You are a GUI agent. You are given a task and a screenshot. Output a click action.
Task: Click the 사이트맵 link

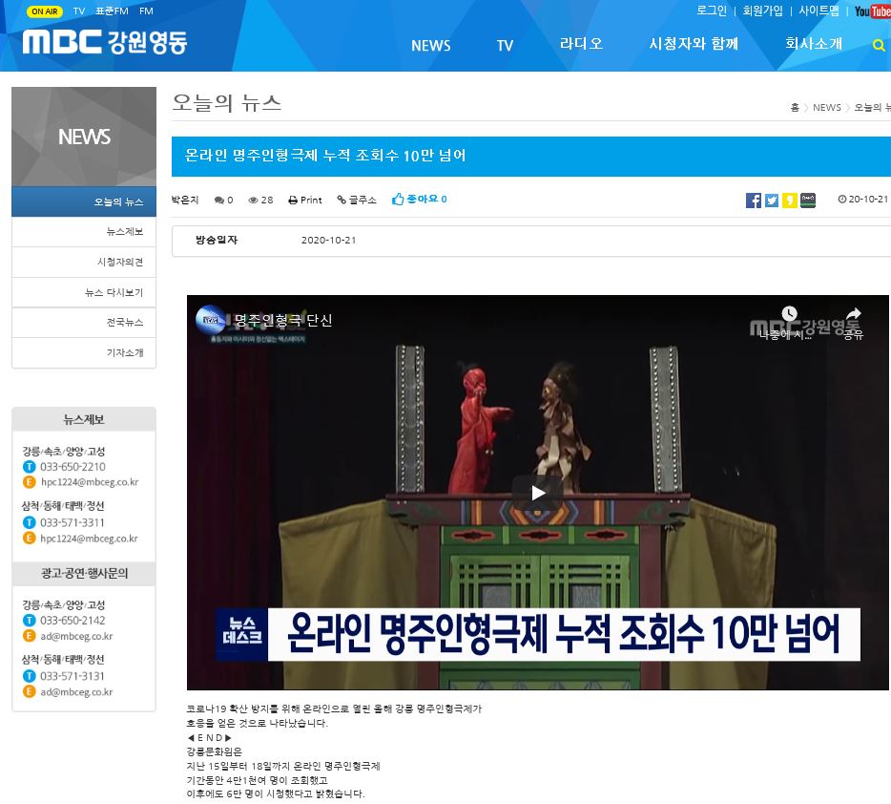coord(818,11)
